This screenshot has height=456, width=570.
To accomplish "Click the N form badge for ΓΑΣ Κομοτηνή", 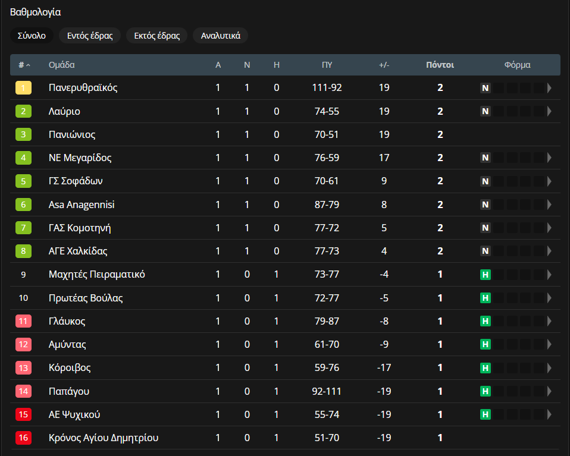I will pyautogui.click(x=486, y=228).
